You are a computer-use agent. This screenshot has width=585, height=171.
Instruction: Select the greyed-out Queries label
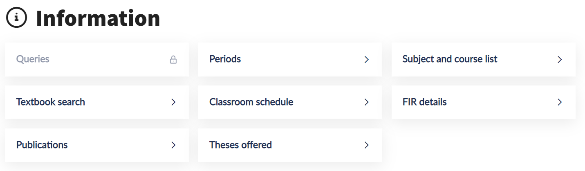click(33, 59)
